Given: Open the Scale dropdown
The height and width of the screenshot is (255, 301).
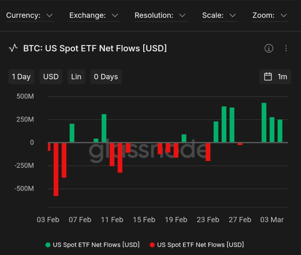Looking at the screenshot, I should coord(219,15).
